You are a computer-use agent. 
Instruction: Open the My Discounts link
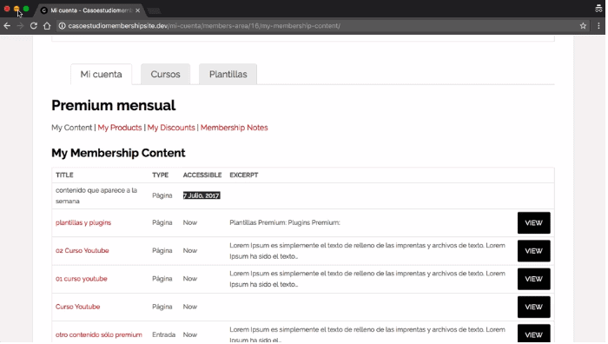click(171, 128)
